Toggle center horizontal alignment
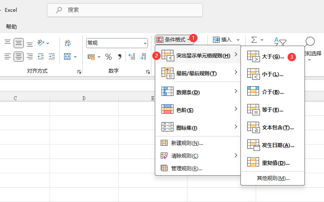324x202 pixels. point(19,57)
